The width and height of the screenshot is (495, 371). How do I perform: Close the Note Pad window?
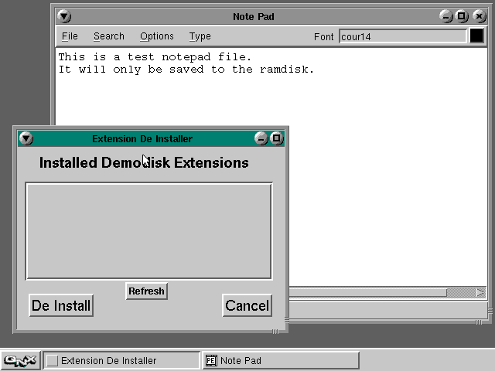point(480,16)
